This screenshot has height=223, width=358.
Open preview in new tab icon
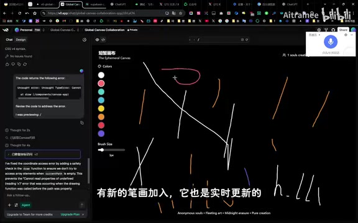(242, 40)
